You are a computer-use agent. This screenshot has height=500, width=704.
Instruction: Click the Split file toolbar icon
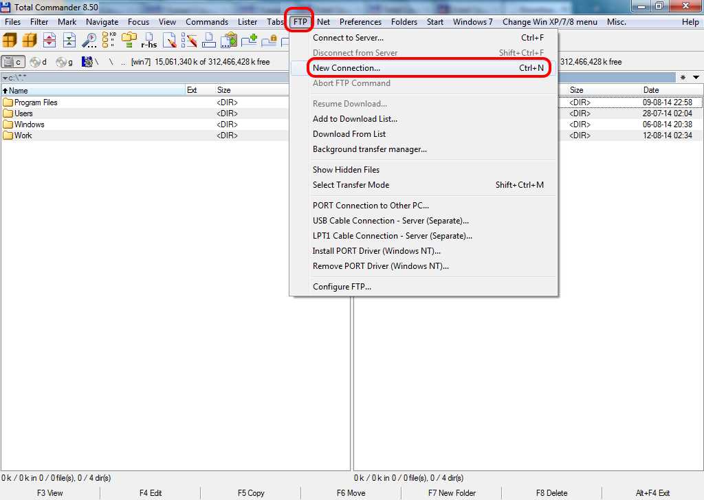coord(49,41)
